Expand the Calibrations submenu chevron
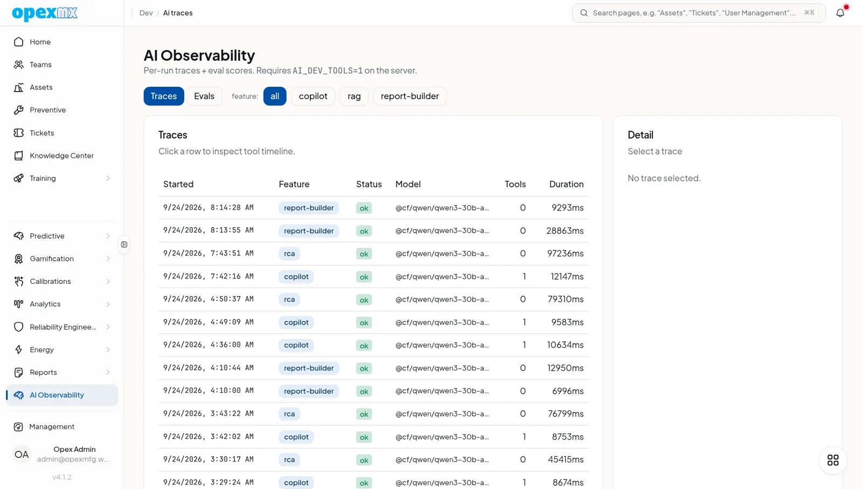The image size is (862, 489). pyautogui.click(x=108, y=281)
